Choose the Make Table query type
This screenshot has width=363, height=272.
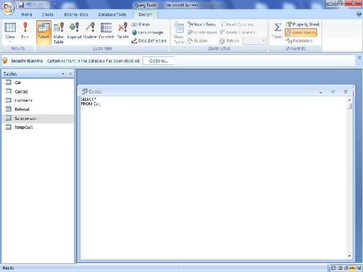(x=58, y=33)
